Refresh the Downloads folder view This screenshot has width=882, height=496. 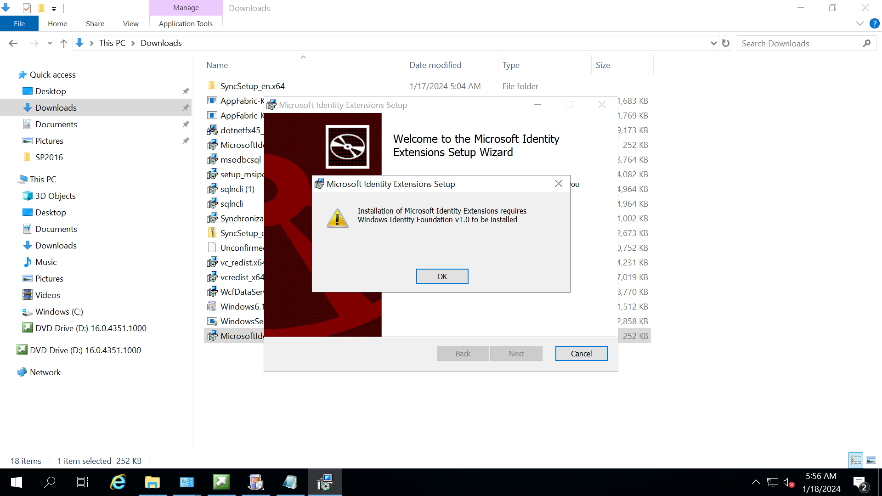click(x=726, y=43)
